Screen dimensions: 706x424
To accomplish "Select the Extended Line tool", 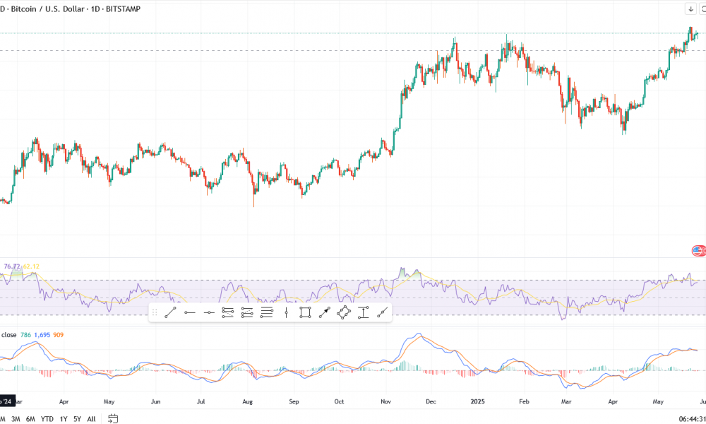I will click(382, 312).
